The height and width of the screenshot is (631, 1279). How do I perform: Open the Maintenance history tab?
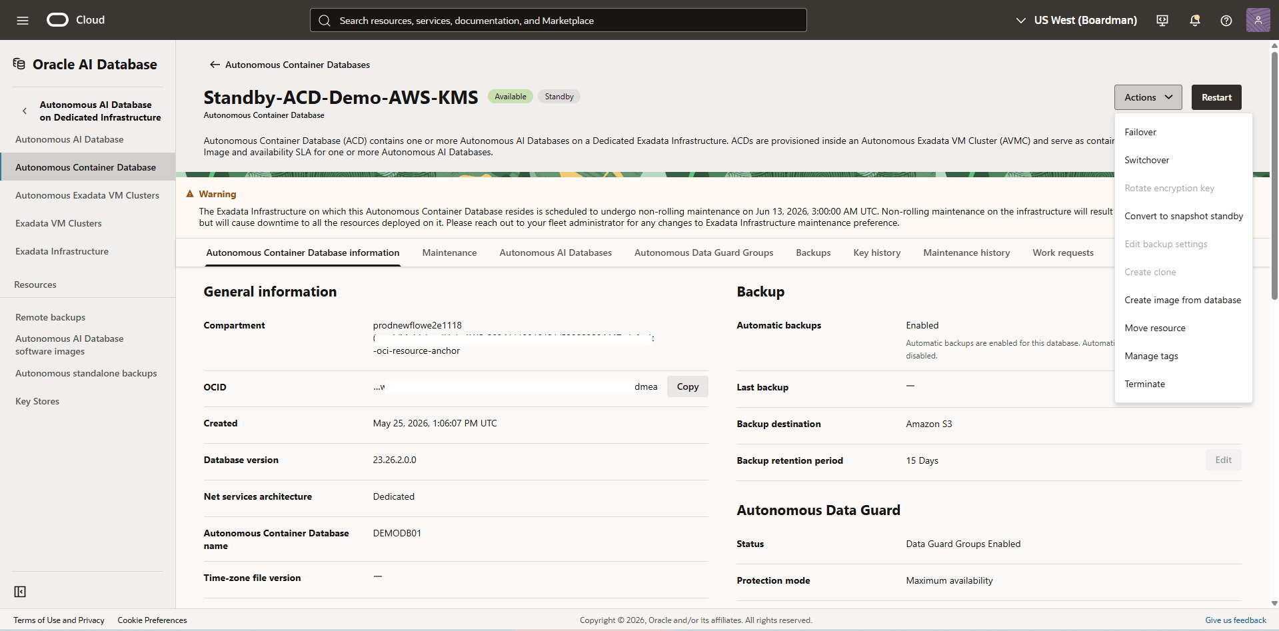pyautogui.click(x=966, y=253)
